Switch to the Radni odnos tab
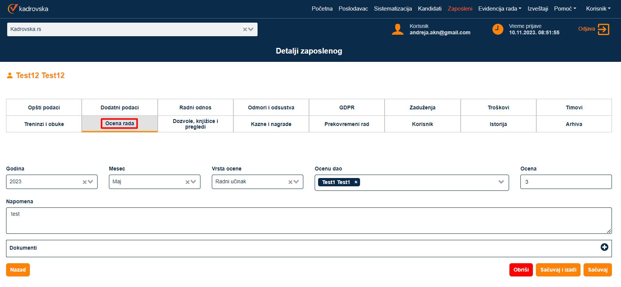621x287 pixels. pos(195,107)
